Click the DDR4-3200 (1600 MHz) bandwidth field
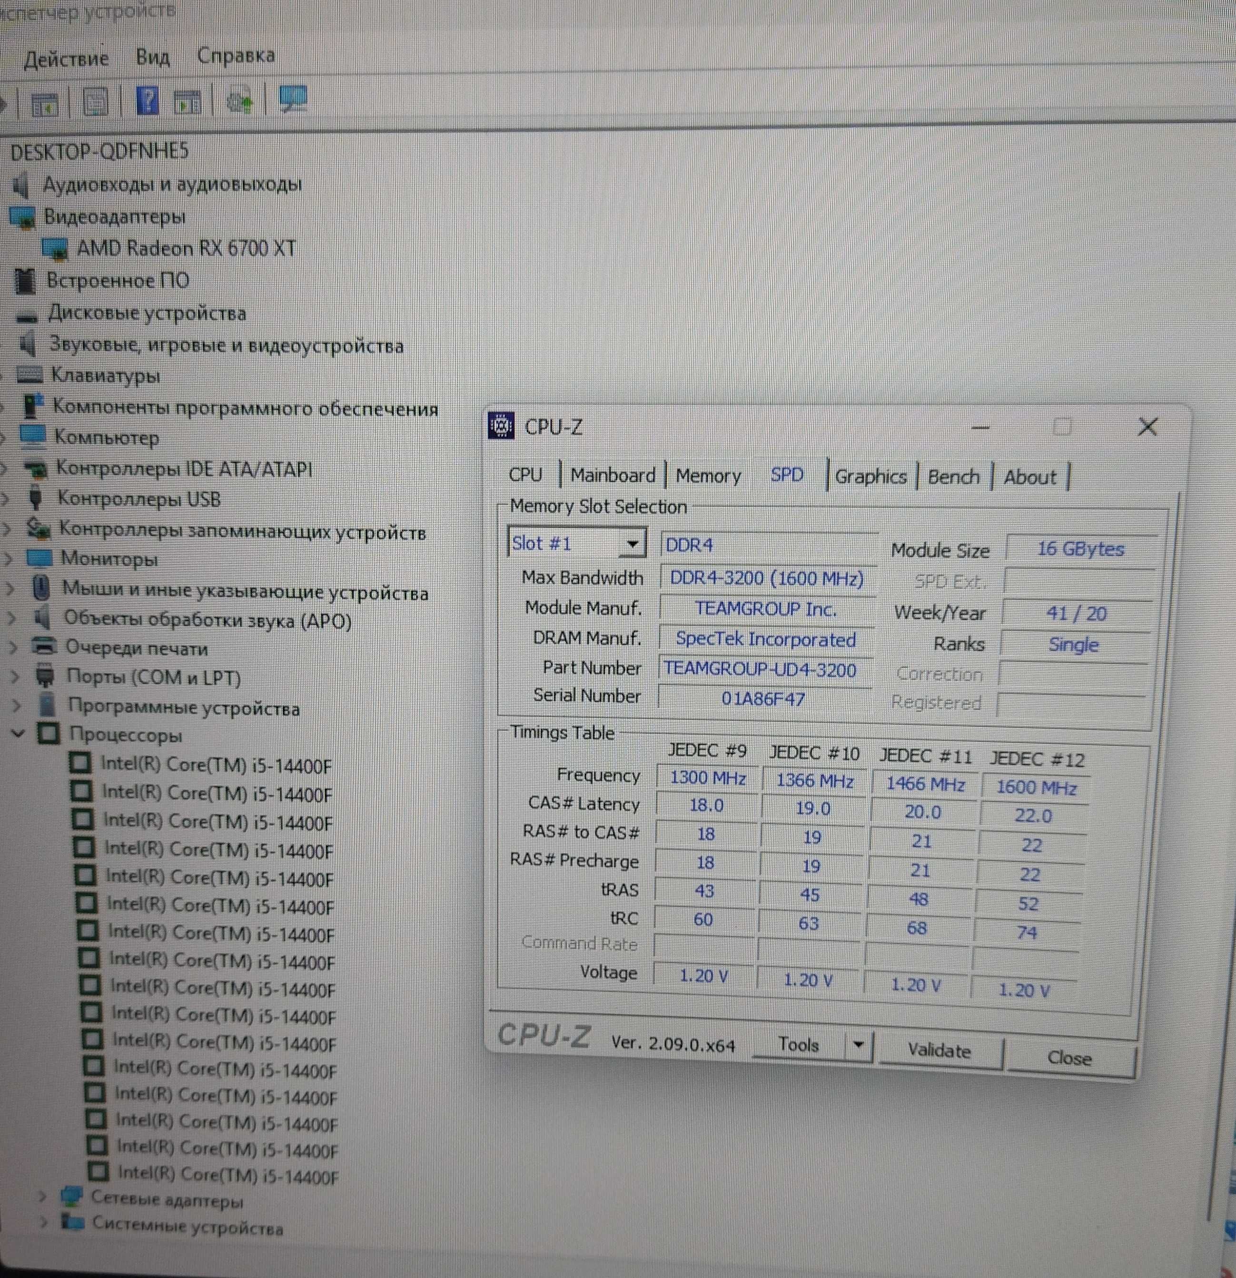The image size is (1236, 1278). tap(767, 579)
